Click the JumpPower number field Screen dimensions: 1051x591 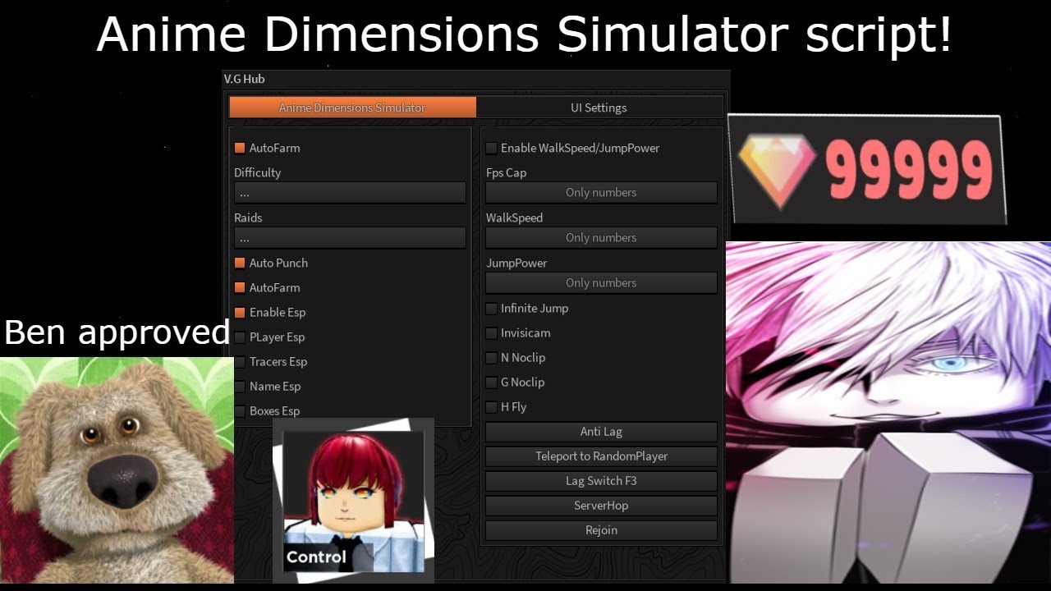pos(601,283)
